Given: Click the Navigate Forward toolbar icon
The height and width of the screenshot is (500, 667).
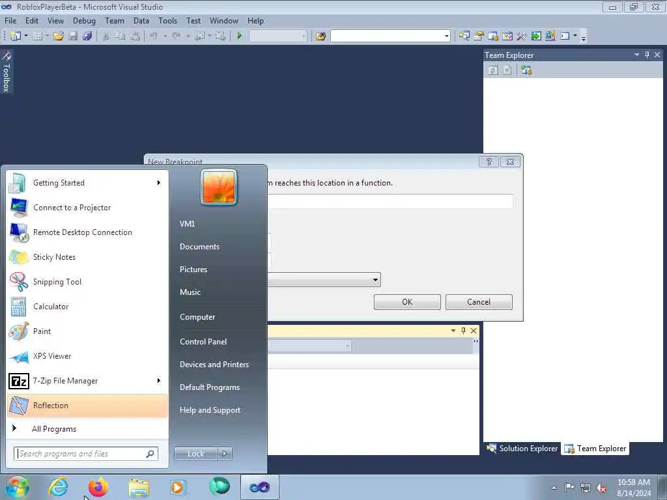Looking at the screenshot, I should [220, 36].
